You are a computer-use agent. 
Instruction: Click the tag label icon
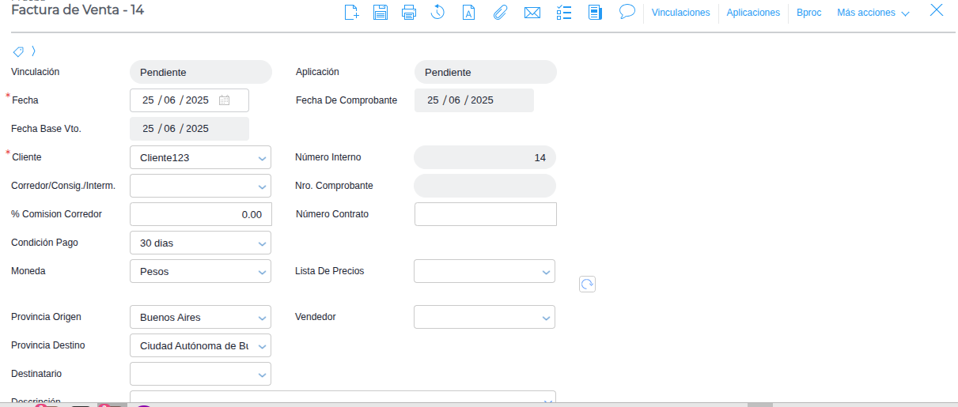18,51
